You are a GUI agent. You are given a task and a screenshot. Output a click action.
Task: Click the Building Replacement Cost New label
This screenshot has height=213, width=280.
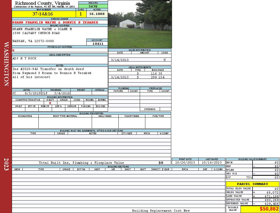[x=161, y=211]
